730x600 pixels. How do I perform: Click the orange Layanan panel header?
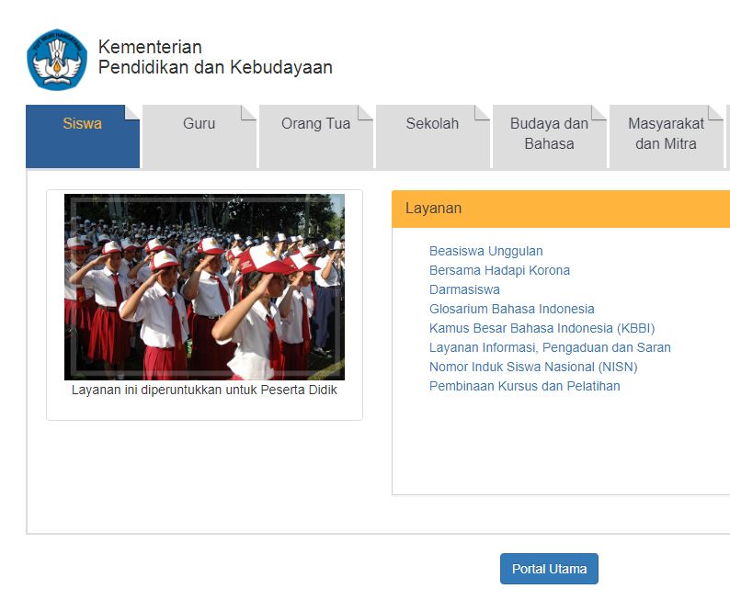coord(561,209)
